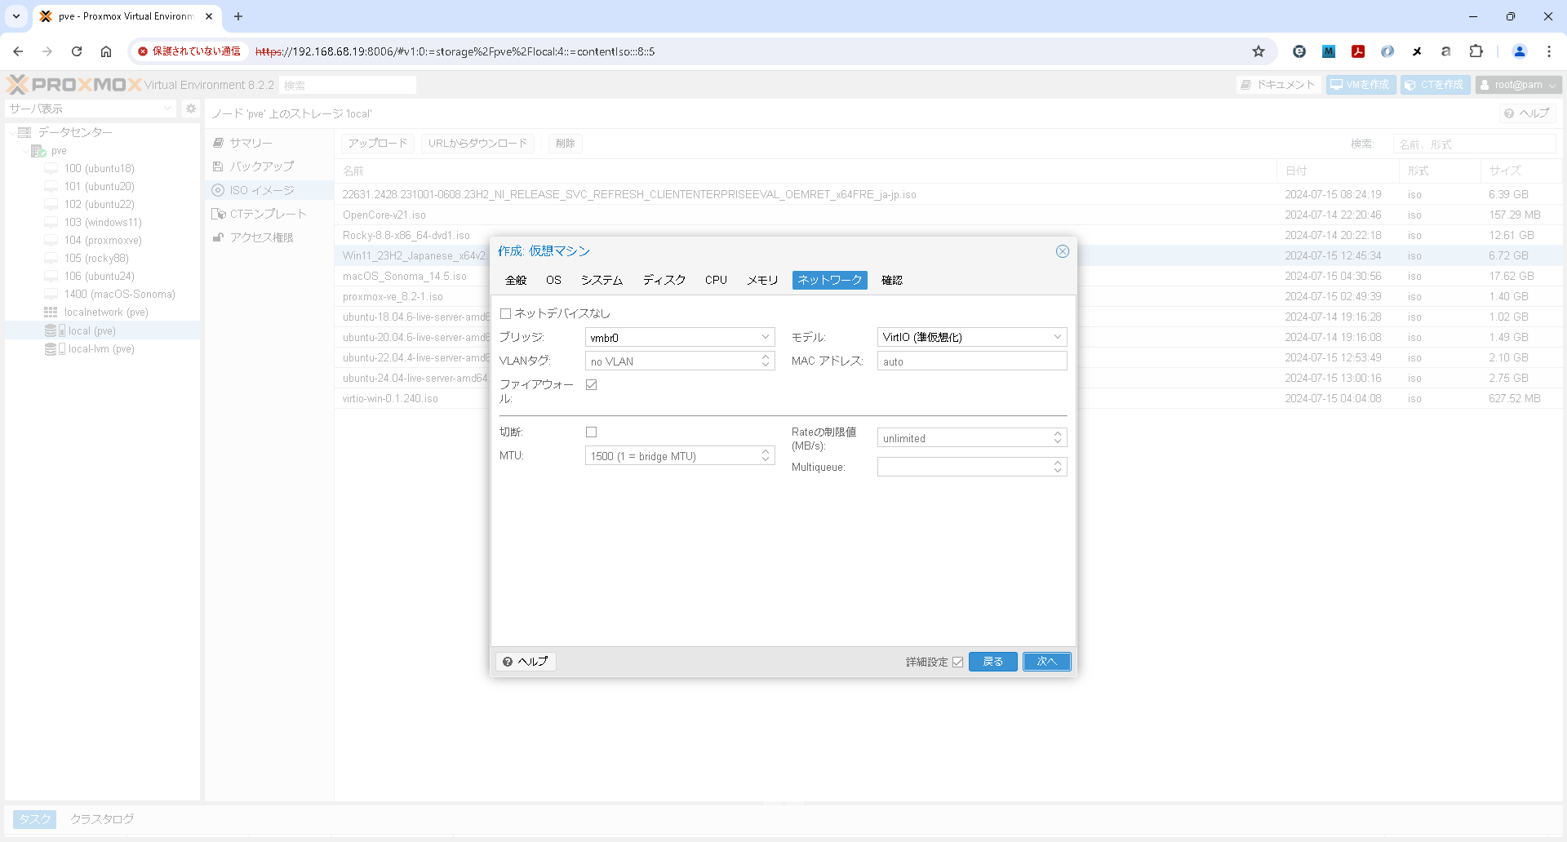Viewport: 1567px width, 842px height.
Task: Adjust Rate limit spinner arrows
Action: pyautogui.click(x=1058, y=438)
